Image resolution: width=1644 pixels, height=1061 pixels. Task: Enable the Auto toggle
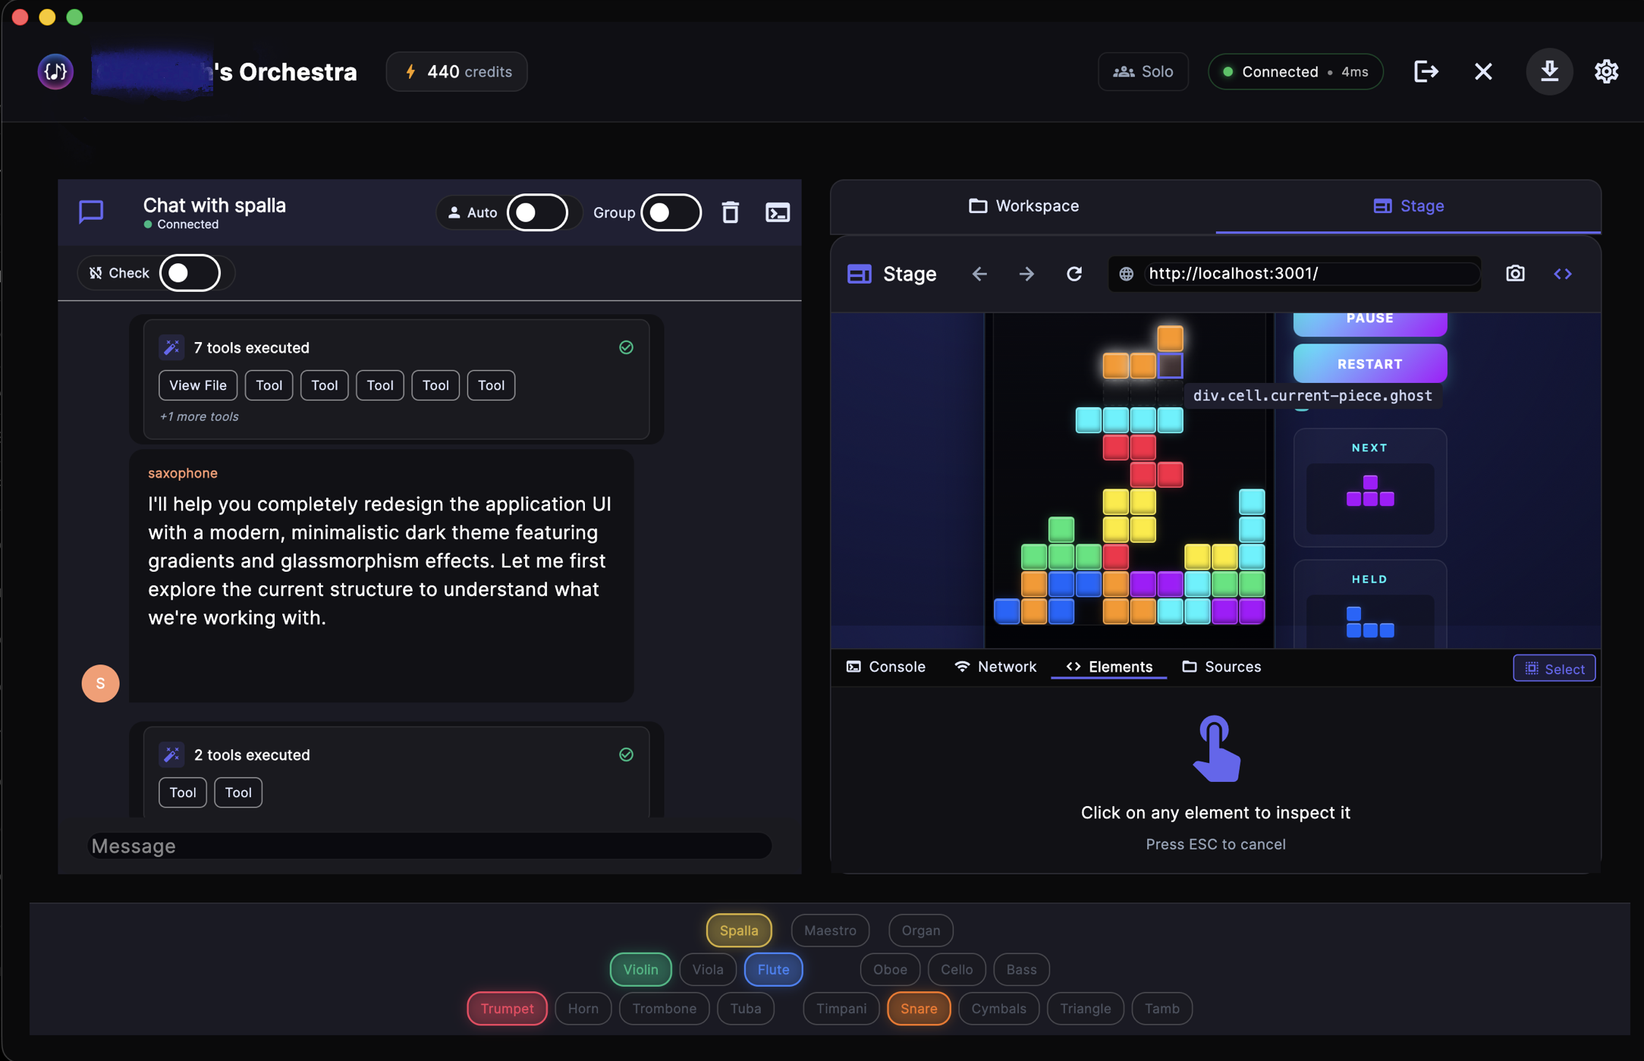coord(537,212)
